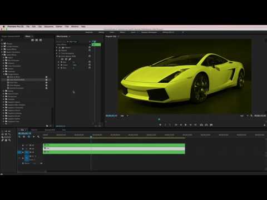267x200 pixels.
Task: Expand the Audio Effects folder
Action: (x=2, y=49)
